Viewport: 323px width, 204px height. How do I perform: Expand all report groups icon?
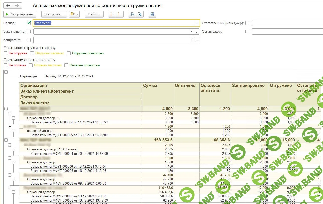[113, 14]
